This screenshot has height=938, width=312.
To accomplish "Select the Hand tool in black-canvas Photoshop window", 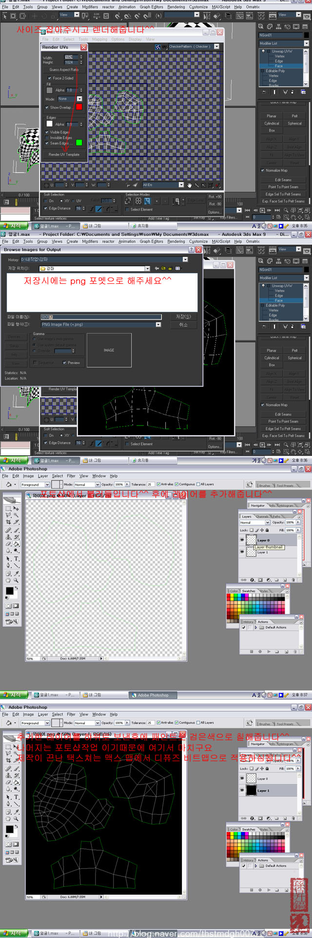I will pos(9,819).
